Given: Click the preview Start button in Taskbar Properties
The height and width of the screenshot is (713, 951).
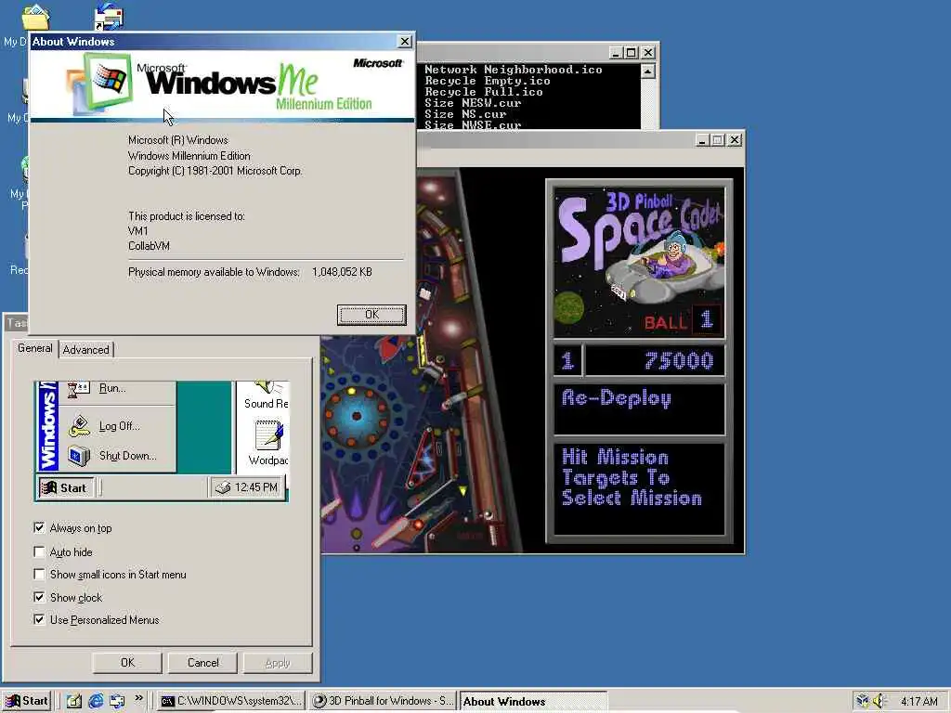Looking at the screenshot, I should pyautogui.click(x=66, y=488).
